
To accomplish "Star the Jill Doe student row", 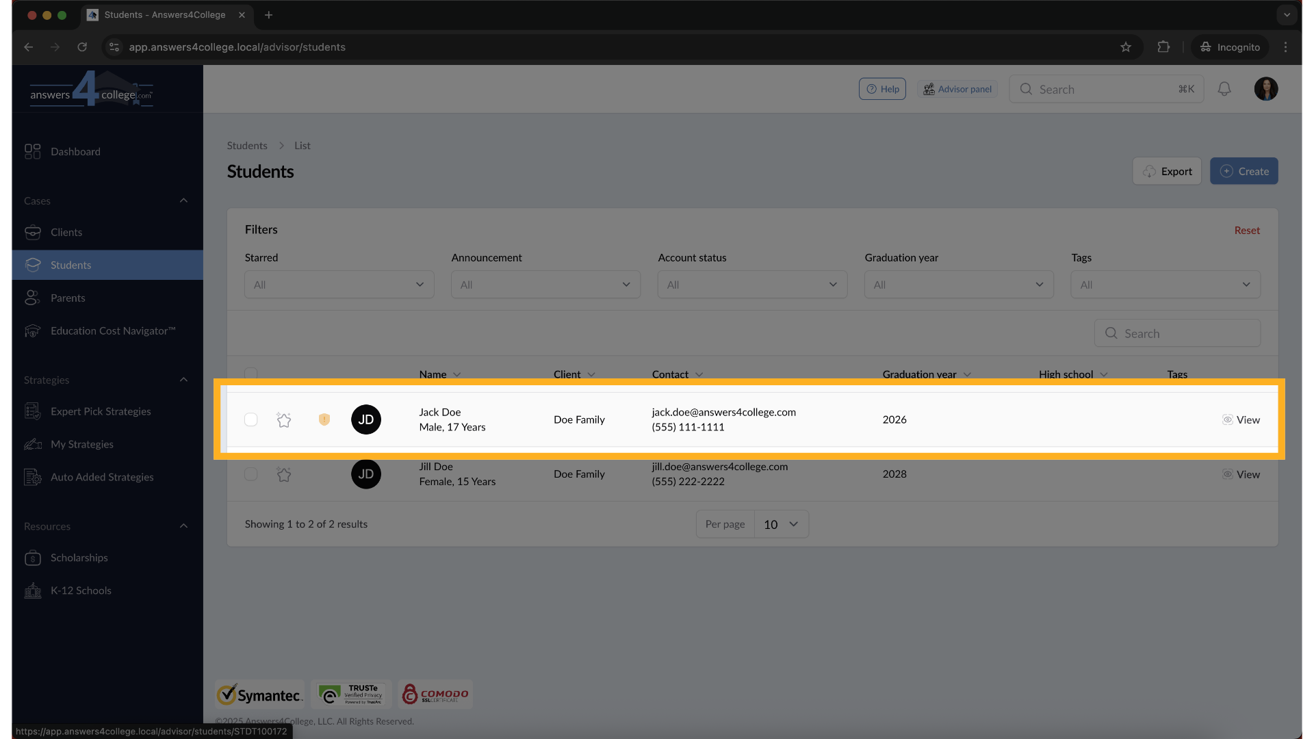I will tap(284, 474).
